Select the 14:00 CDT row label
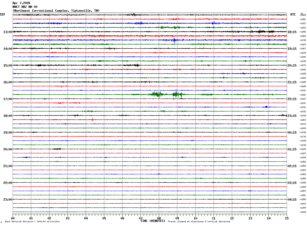The width and height of the screenshot is (307, 225). (x=8, y=49)
